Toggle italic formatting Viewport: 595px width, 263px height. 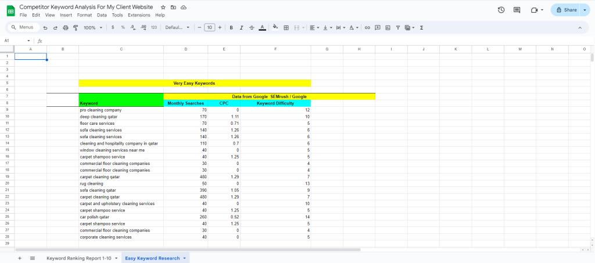pyautogui.click(x=241, y=27)
